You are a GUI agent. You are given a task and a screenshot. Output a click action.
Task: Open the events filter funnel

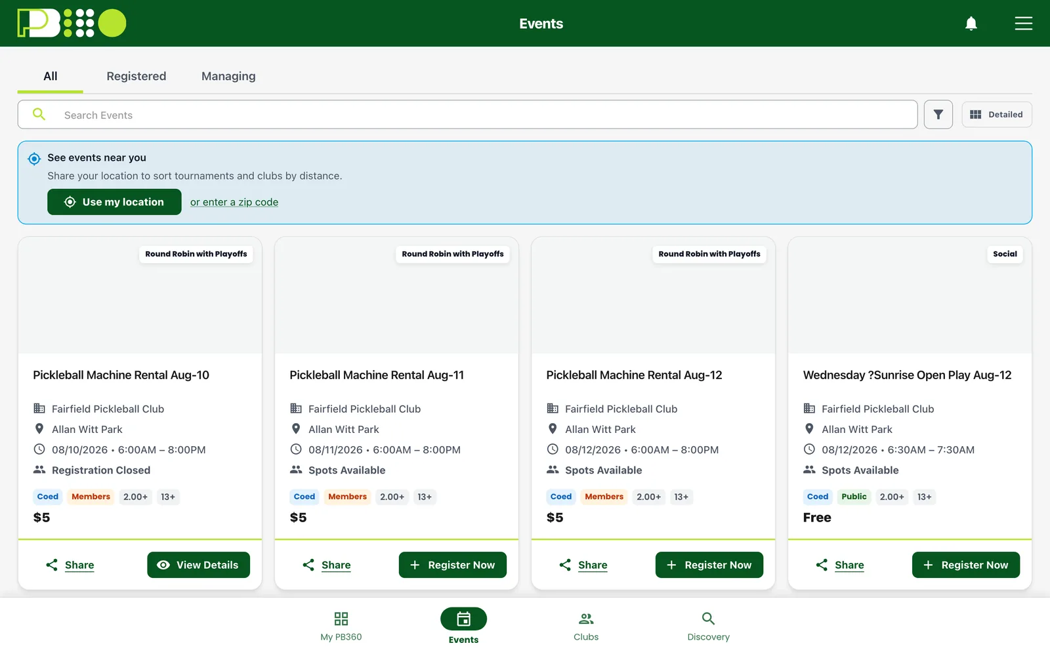(x=938, y=115)
